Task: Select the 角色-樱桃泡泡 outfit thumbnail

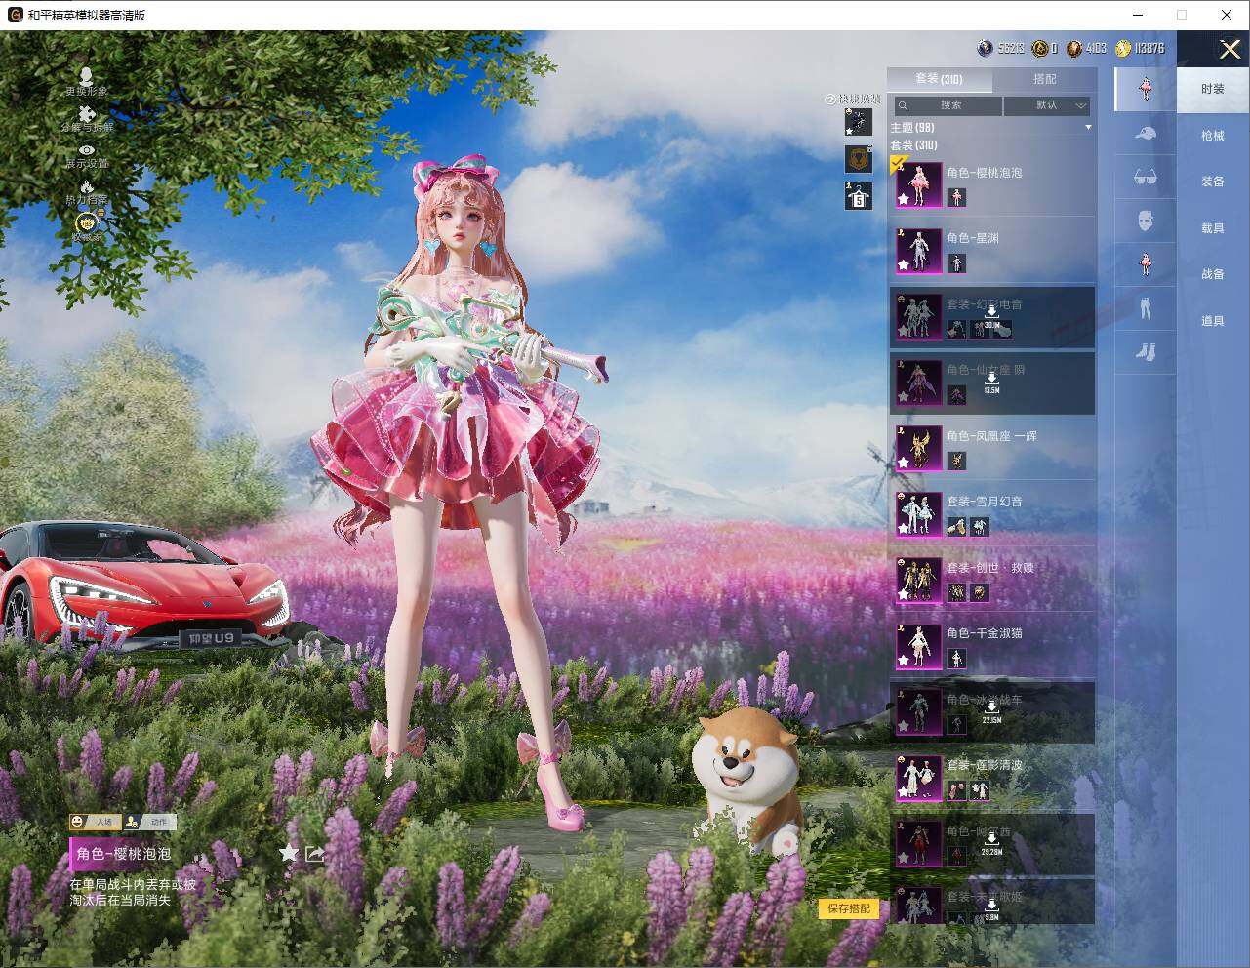Action: (919, 184)
